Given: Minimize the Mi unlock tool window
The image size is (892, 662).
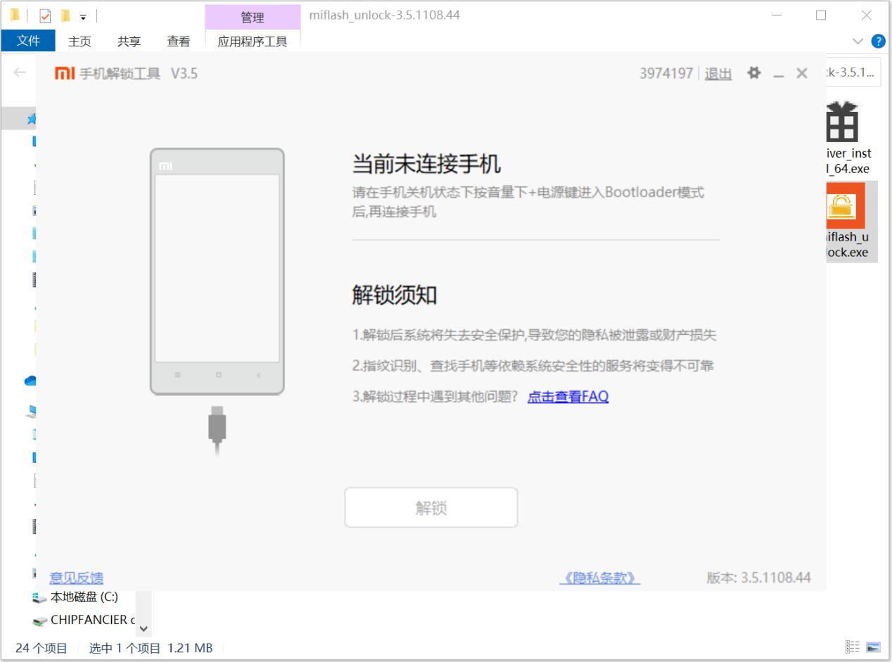Looking at the screenshot, I should click(x=778, y=74).
